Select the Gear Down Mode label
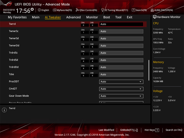184x138 pixels. click(19, 96)
